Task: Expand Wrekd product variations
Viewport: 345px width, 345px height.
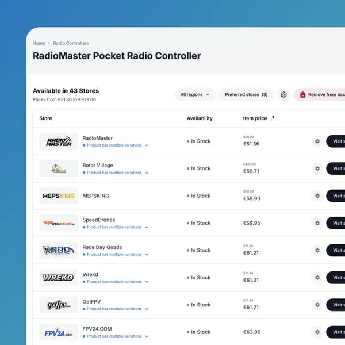Action: pyautogui.click(x=116, y=282)
